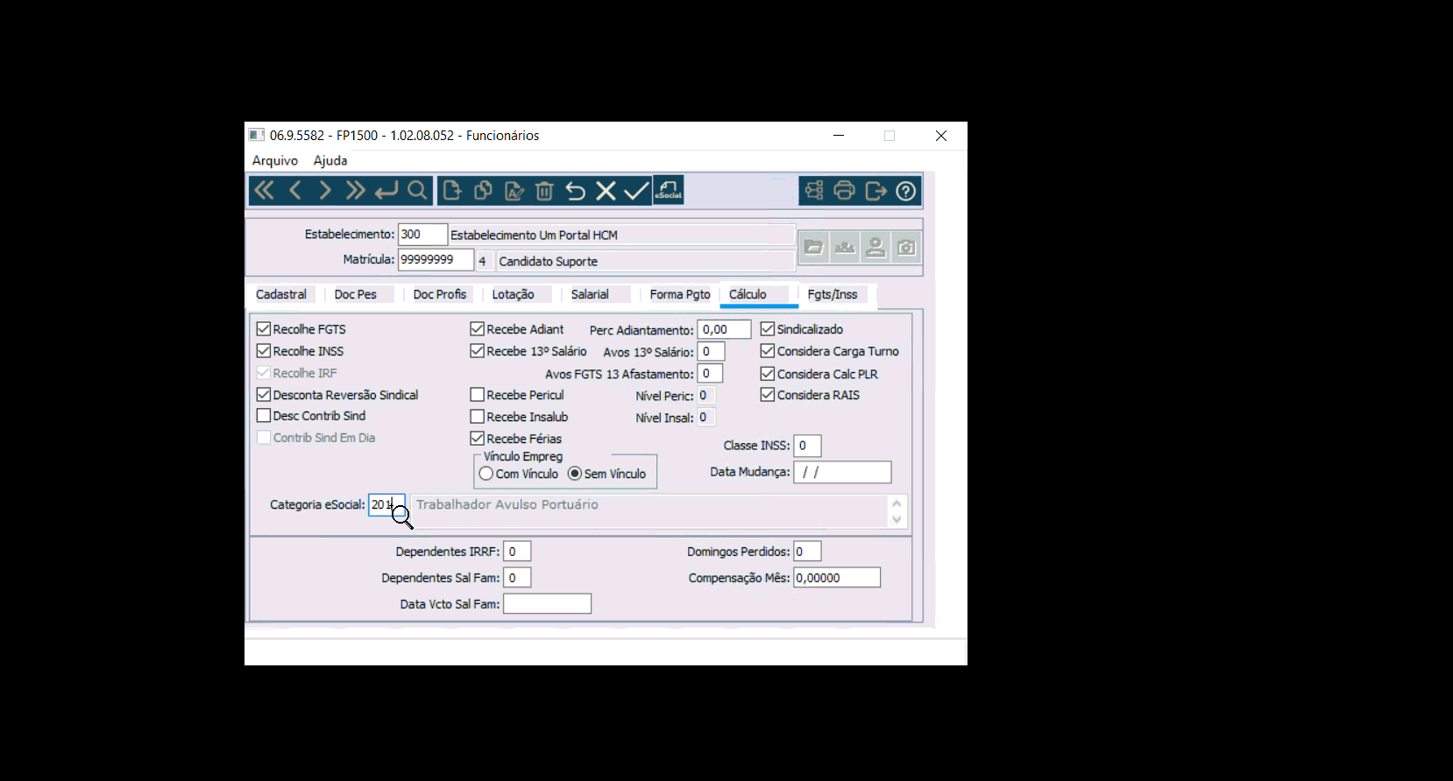Undo changes with the undo arrow
Viewport: 1453px width, 781px height.
(575, 191)
